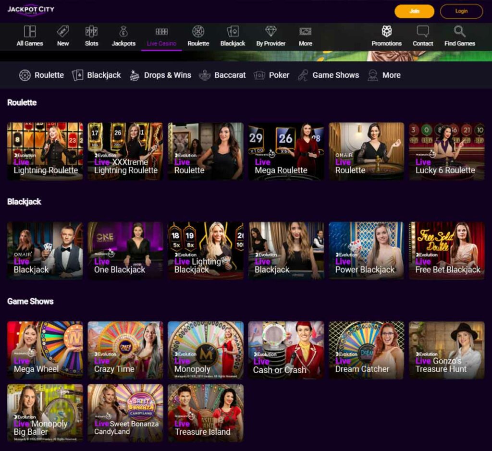Expand the More menu in the top navigation
Image resolution: width=492 pixels, height=451 pixels.
point(305,32)
